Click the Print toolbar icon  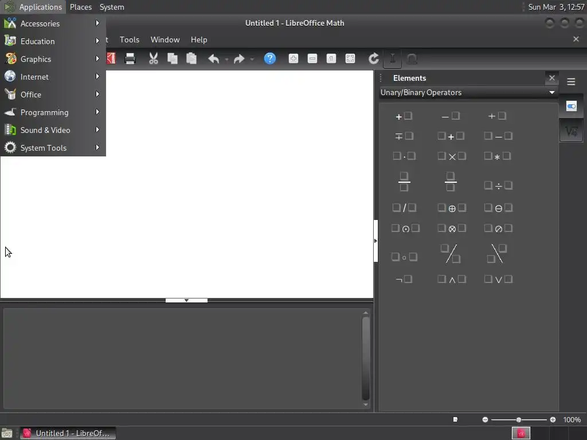tap(130, 58)
